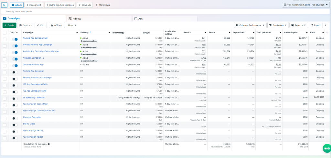Check the select-all campaigns header checkbox
This screenshot has height=158, width=331.
click(5, 33)
